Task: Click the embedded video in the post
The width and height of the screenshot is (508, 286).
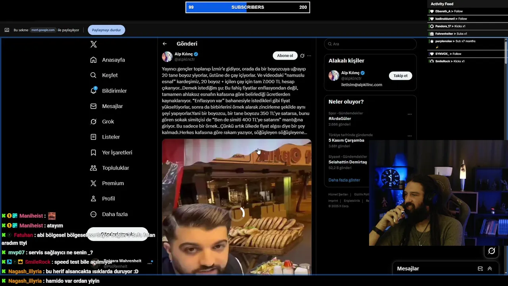Action: point(237,207)
